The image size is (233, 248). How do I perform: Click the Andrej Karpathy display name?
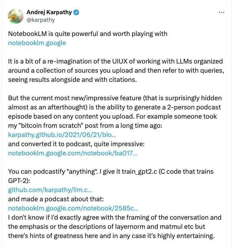pyautogui.click(x=49, y=12)
